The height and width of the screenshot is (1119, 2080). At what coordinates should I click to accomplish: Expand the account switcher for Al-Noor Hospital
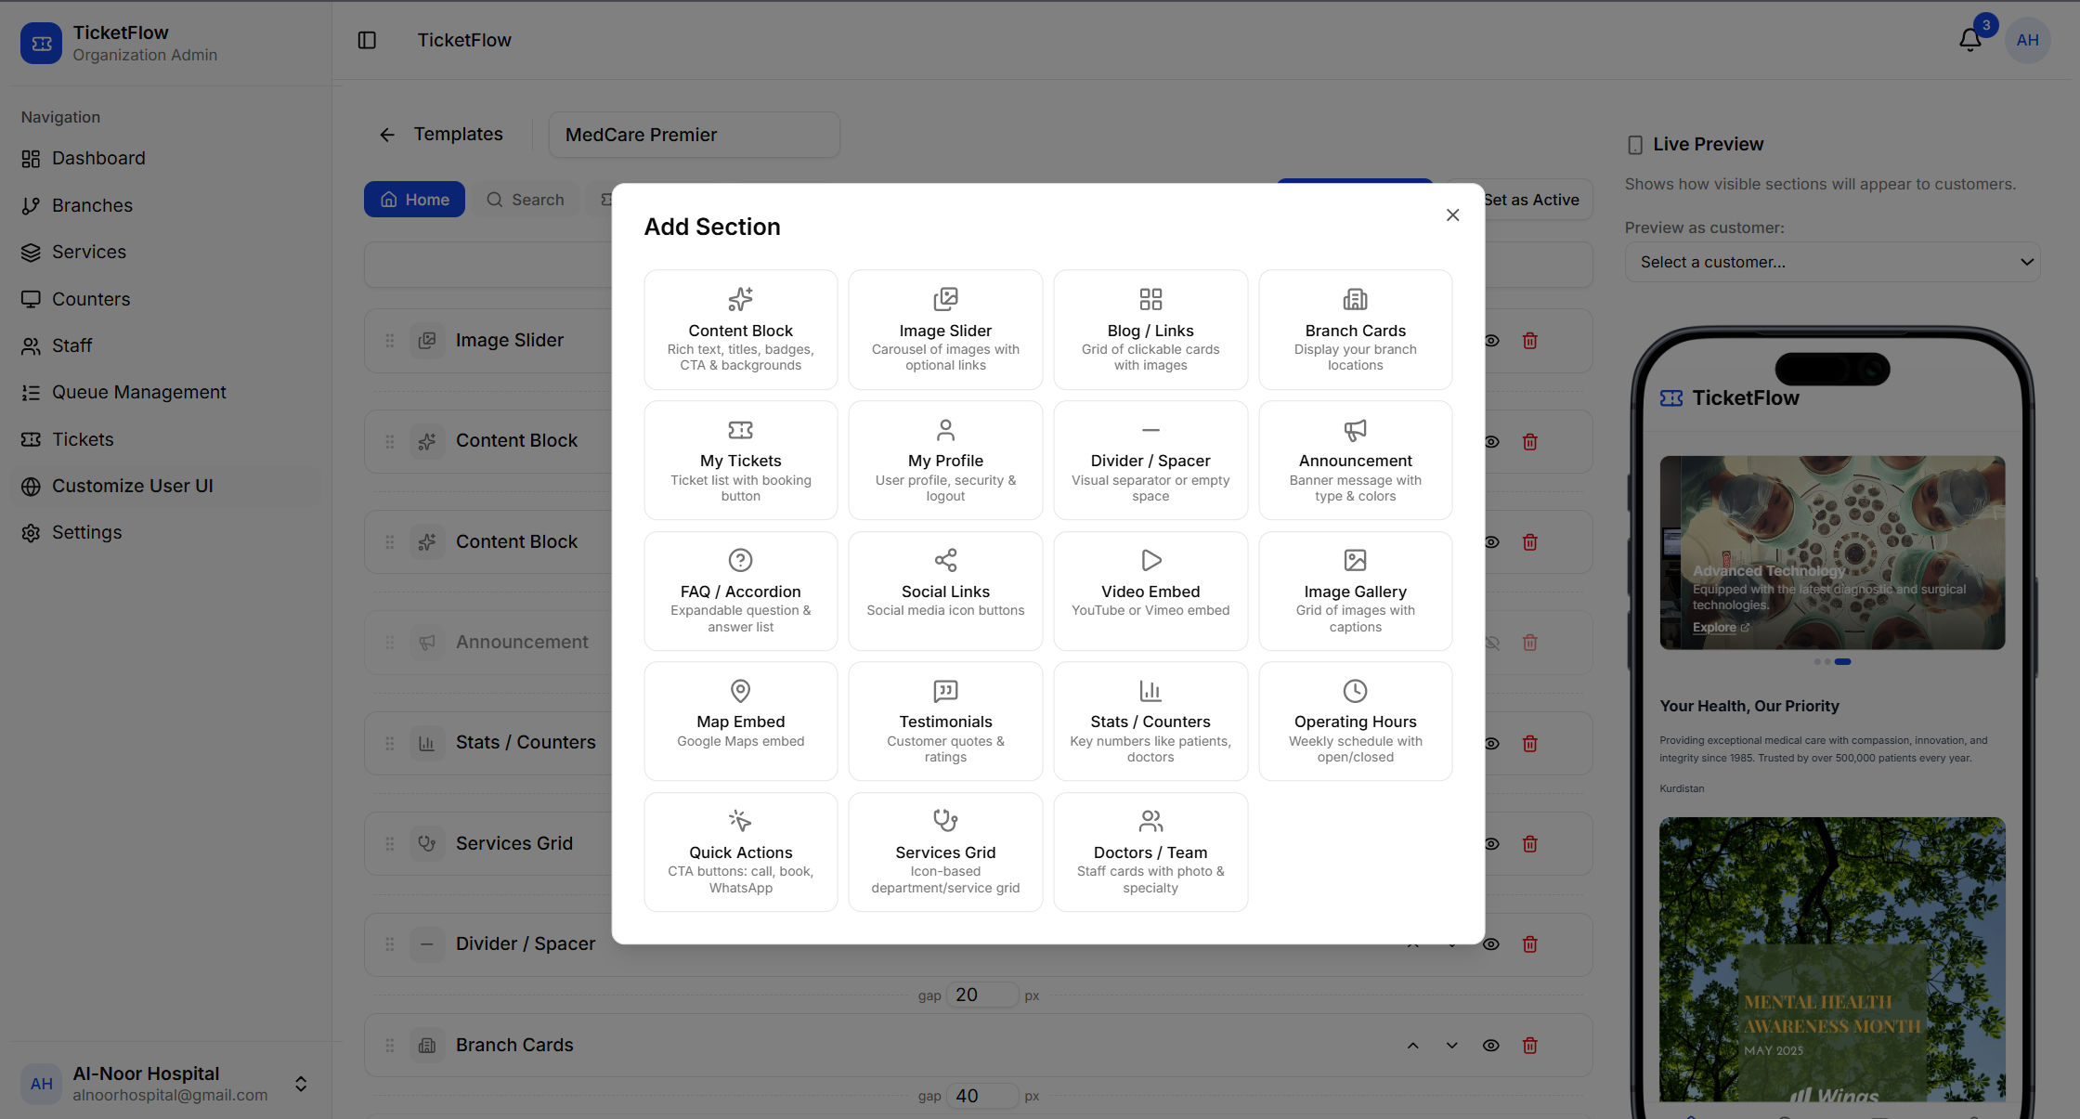(301, 1083)
